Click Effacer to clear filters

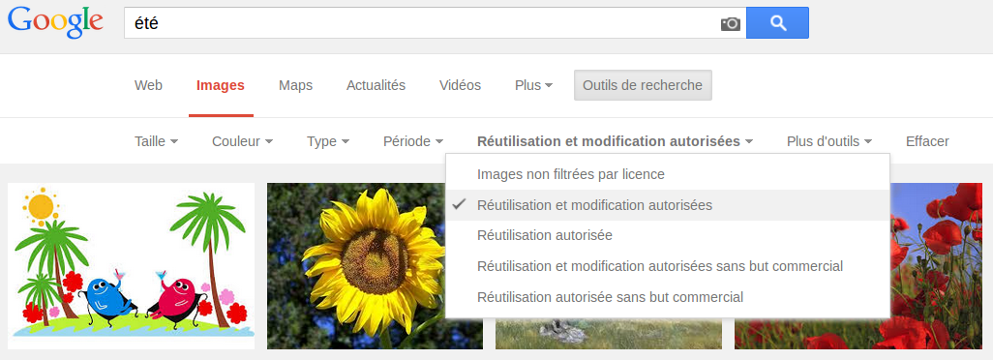tap(927, 141)
